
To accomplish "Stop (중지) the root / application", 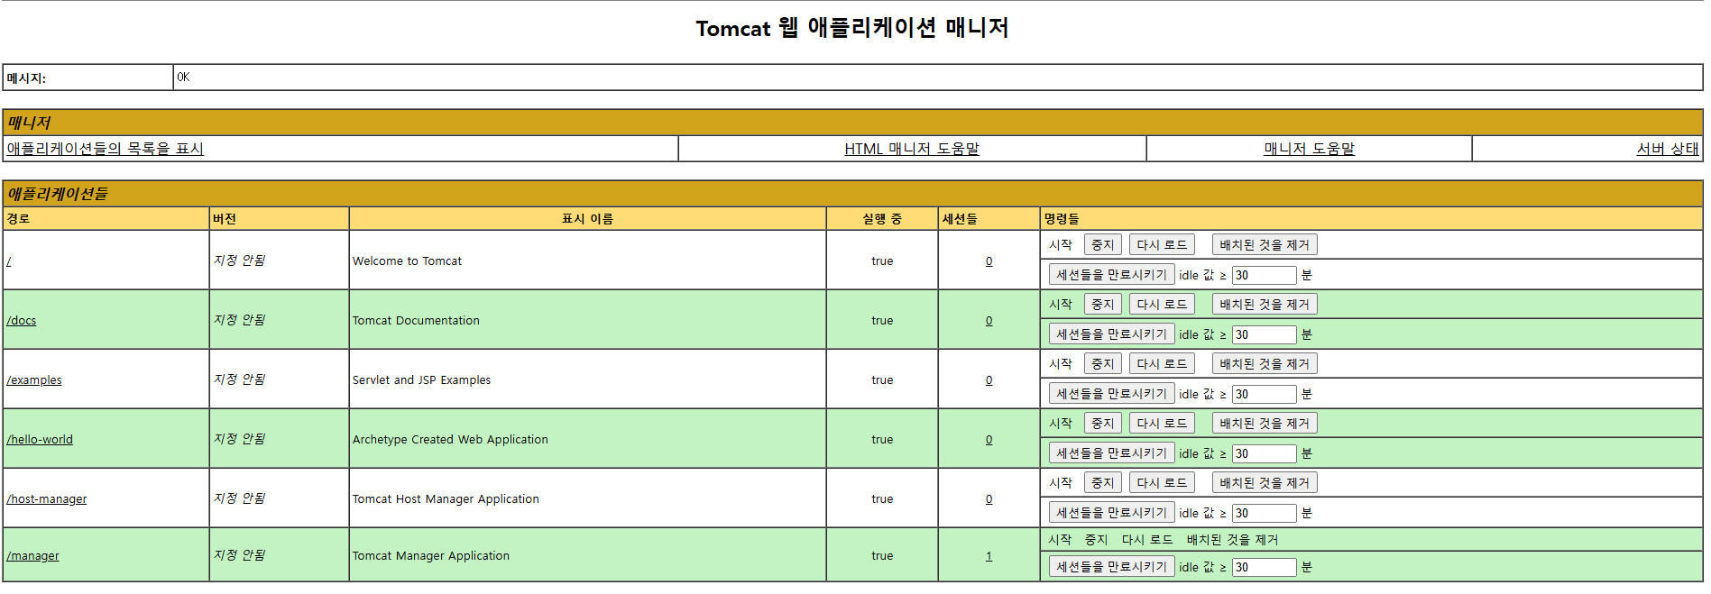I will click(x=1102, y=245).
